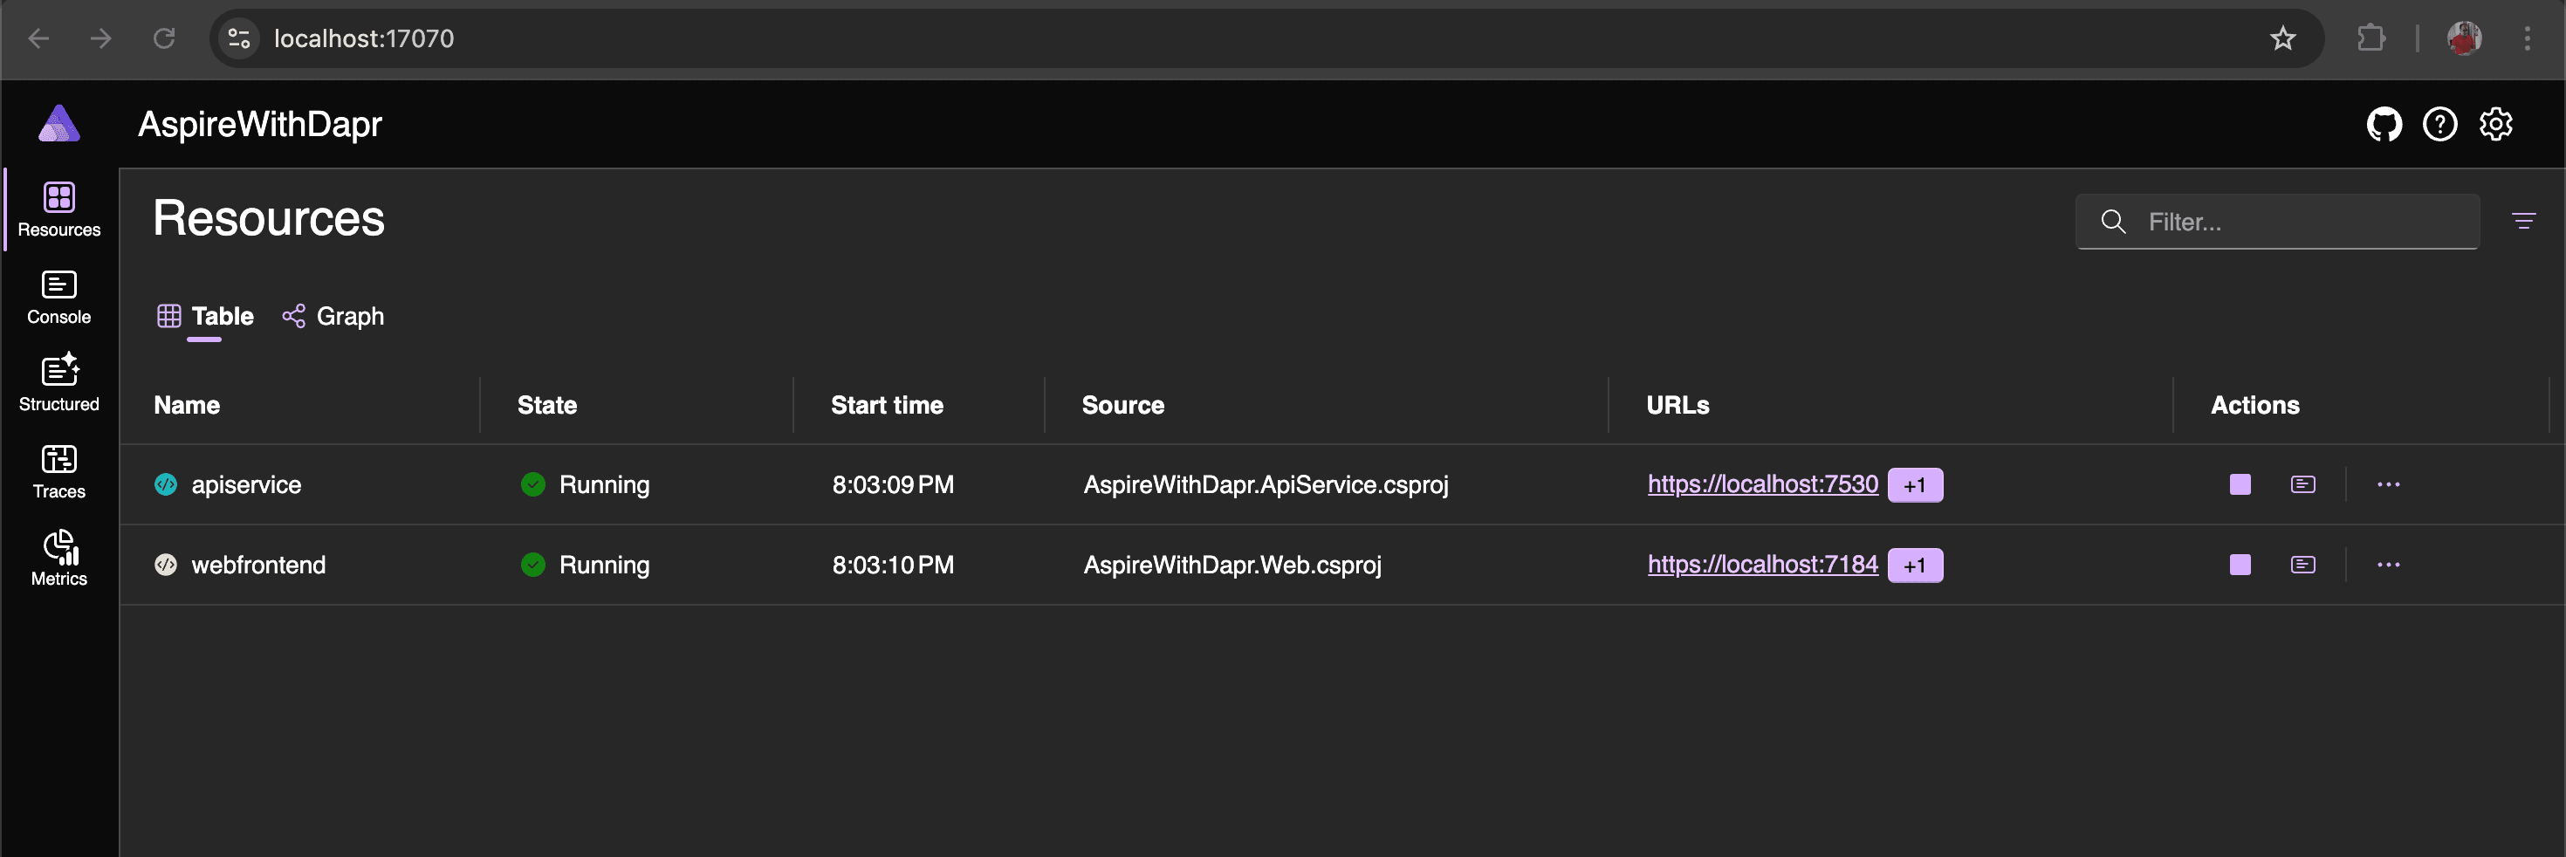Sort by the State column header
The height and width of the screenshot is (857, 2566).
(x=547, y=406)
